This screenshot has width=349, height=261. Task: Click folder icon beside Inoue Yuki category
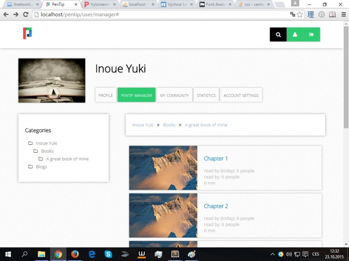coord(30,143)
